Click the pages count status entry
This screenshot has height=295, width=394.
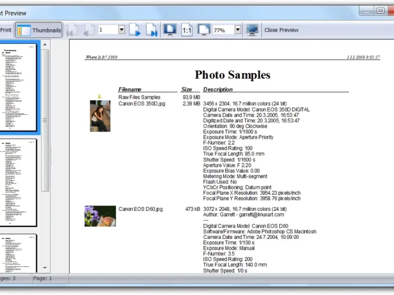tap(7, 278)
